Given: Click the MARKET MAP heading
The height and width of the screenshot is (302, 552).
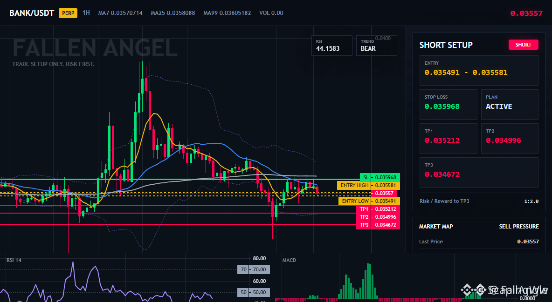Looking at the screenshot, I should 436,227.
